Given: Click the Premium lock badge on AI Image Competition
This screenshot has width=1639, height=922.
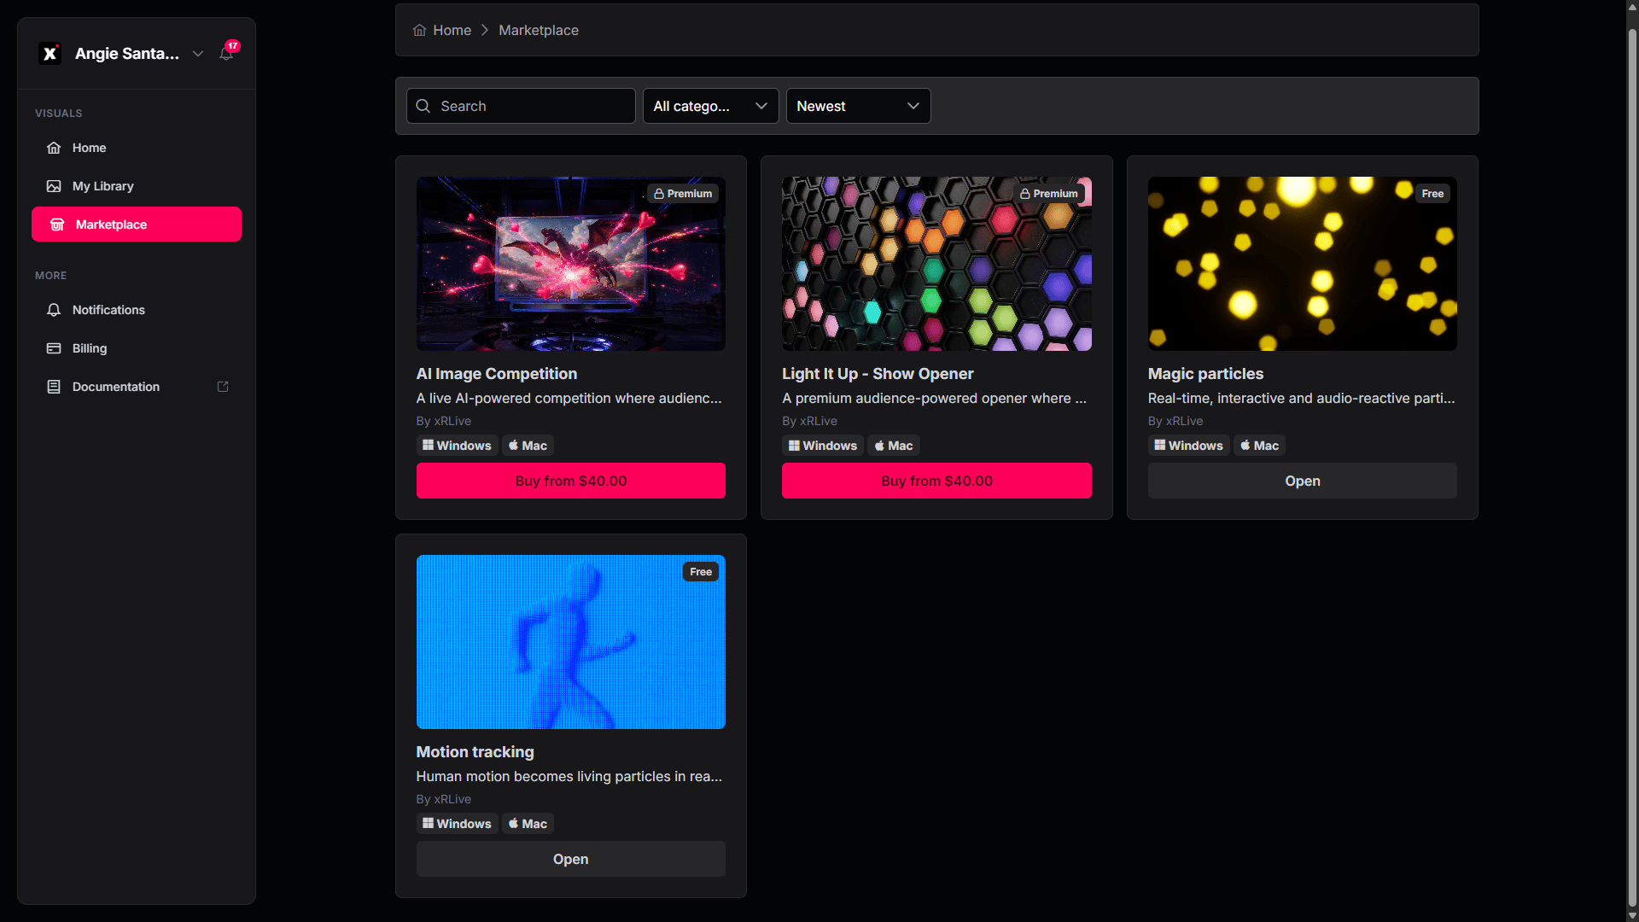Looking at the screenshot, I should point(683,194).
